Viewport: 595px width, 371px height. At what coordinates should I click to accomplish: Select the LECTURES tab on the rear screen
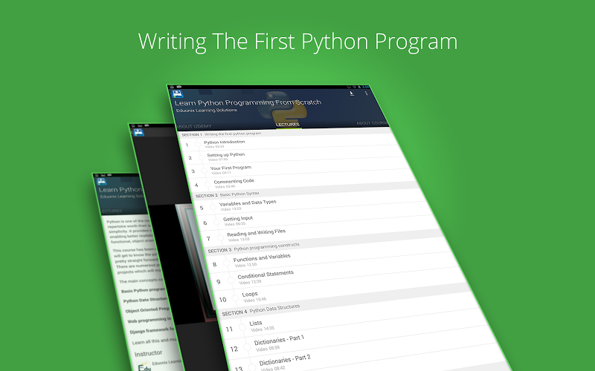coord(112,211)
